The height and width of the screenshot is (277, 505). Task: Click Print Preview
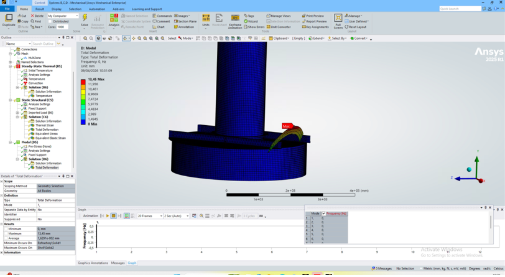(x=313, y=16)
